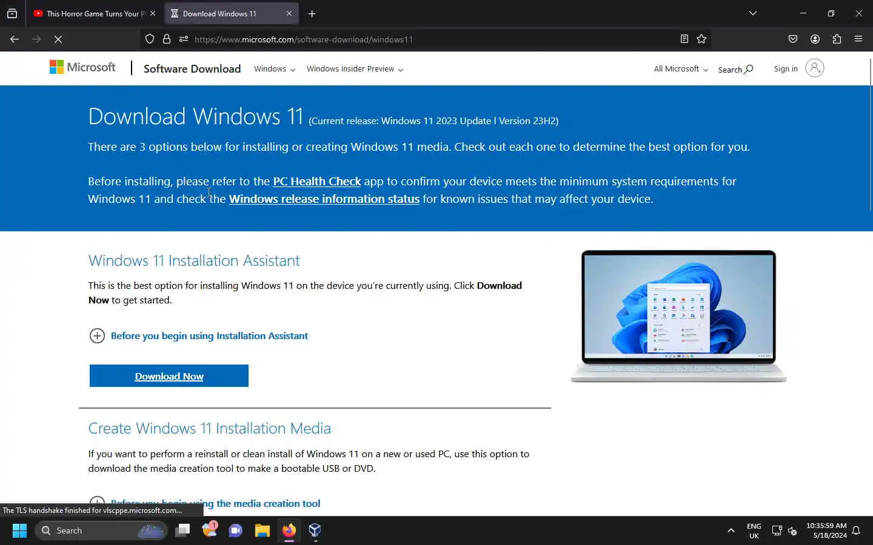Click the Sign in avatar icon
The height and width of the screenshot is (545, 873).
click(x=815, y=68)
